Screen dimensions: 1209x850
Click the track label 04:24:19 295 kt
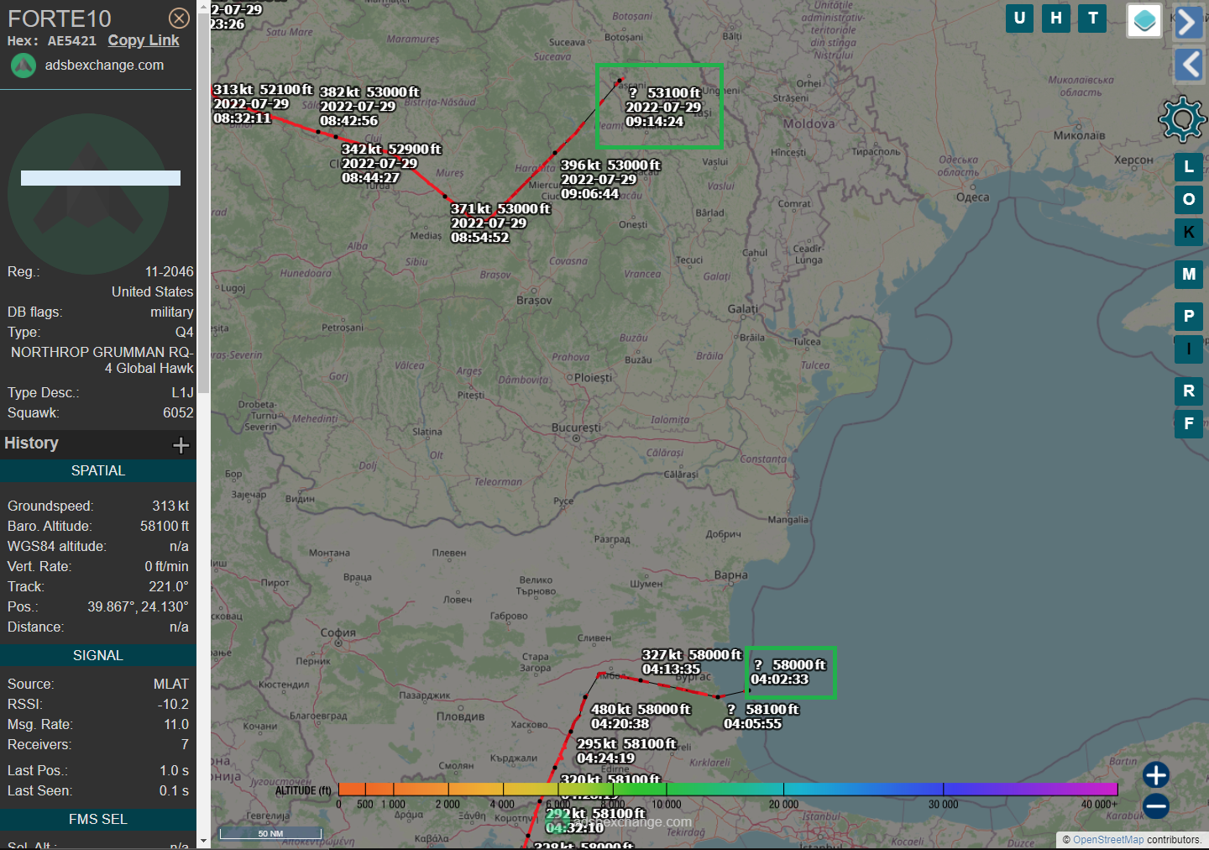(626, 751)
